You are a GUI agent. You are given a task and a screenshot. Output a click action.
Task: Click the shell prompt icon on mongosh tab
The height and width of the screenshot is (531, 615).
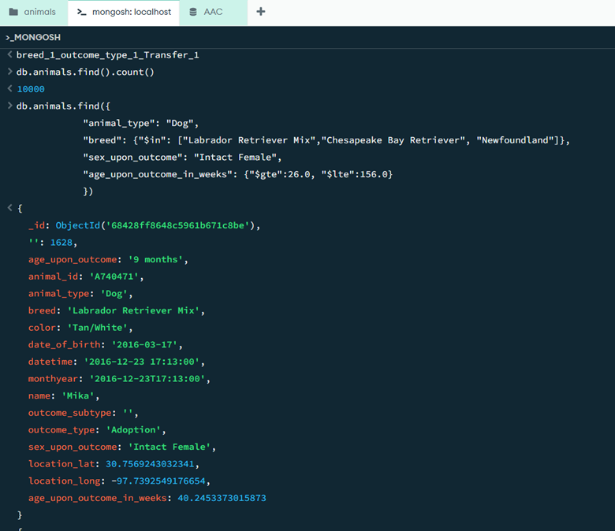tap(81, 12)
